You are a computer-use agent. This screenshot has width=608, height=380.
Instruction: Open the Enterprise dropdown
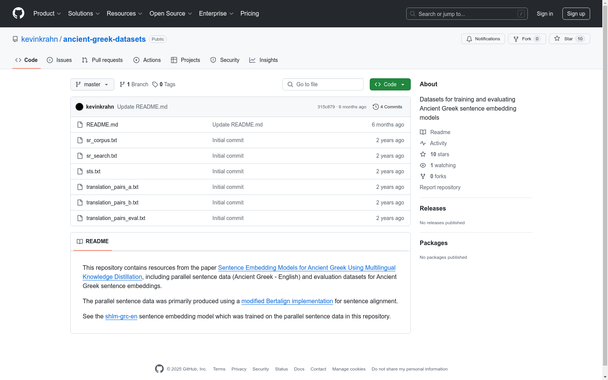(x=216, y=14)
